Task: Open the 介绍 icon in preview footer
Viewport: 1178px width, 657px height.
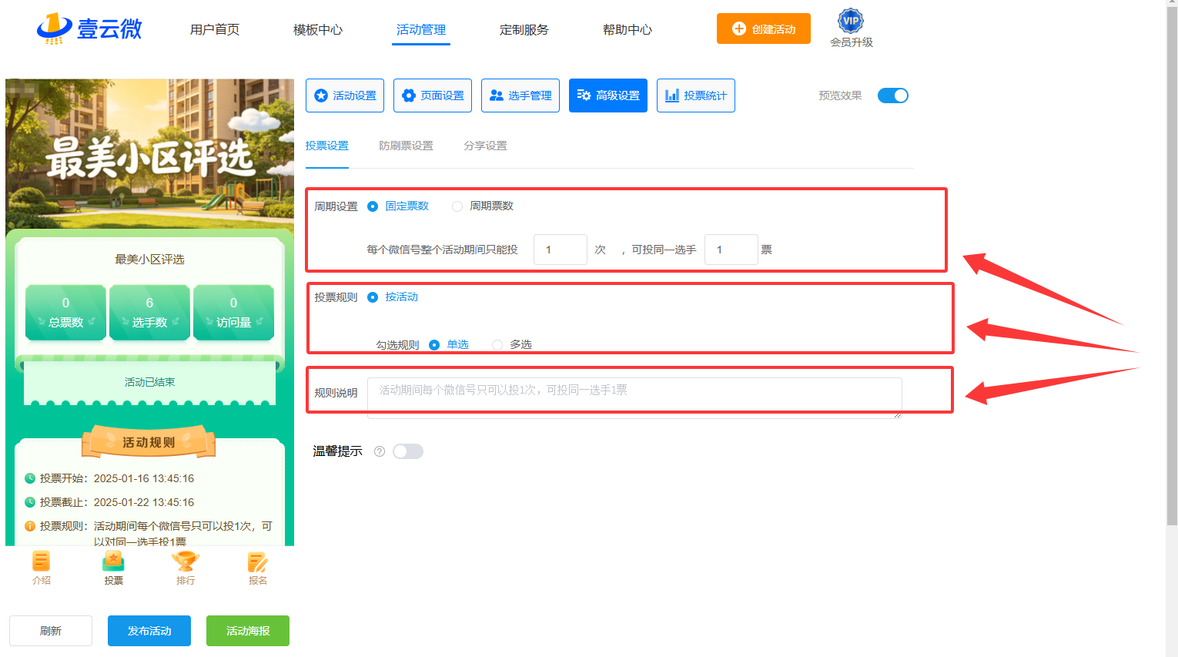Action: [42, 561]
